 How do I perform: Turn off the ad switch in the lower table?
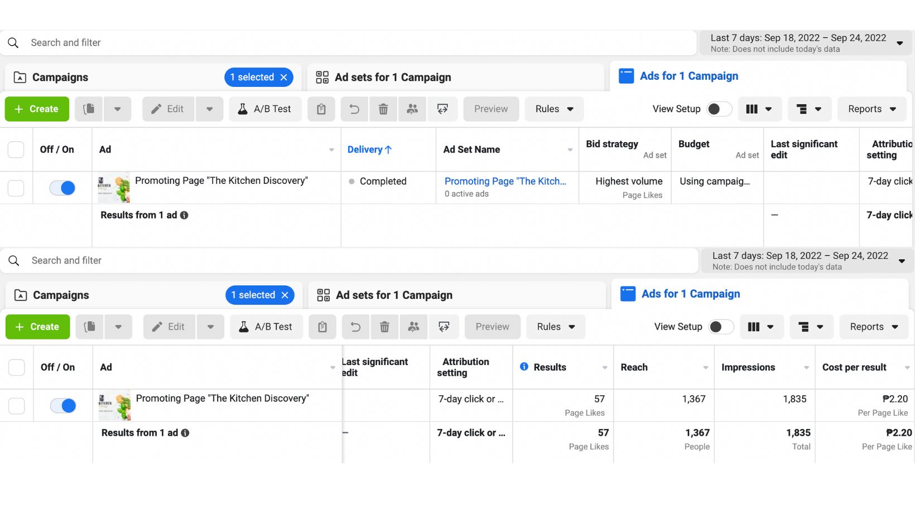coord(63,406)
